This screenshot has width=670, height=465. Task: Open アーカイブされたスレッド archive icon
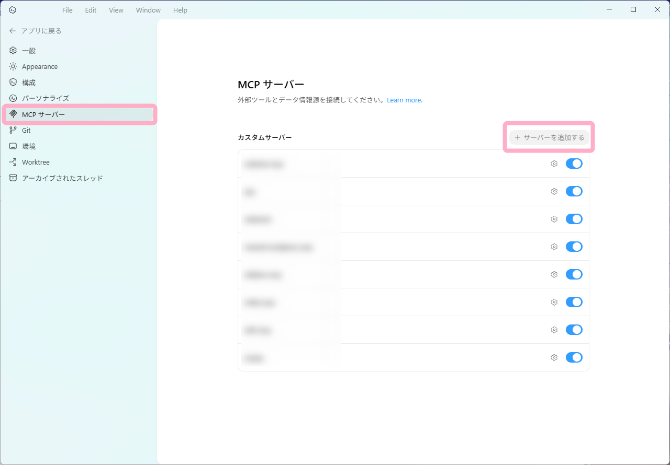click(13, 178)
